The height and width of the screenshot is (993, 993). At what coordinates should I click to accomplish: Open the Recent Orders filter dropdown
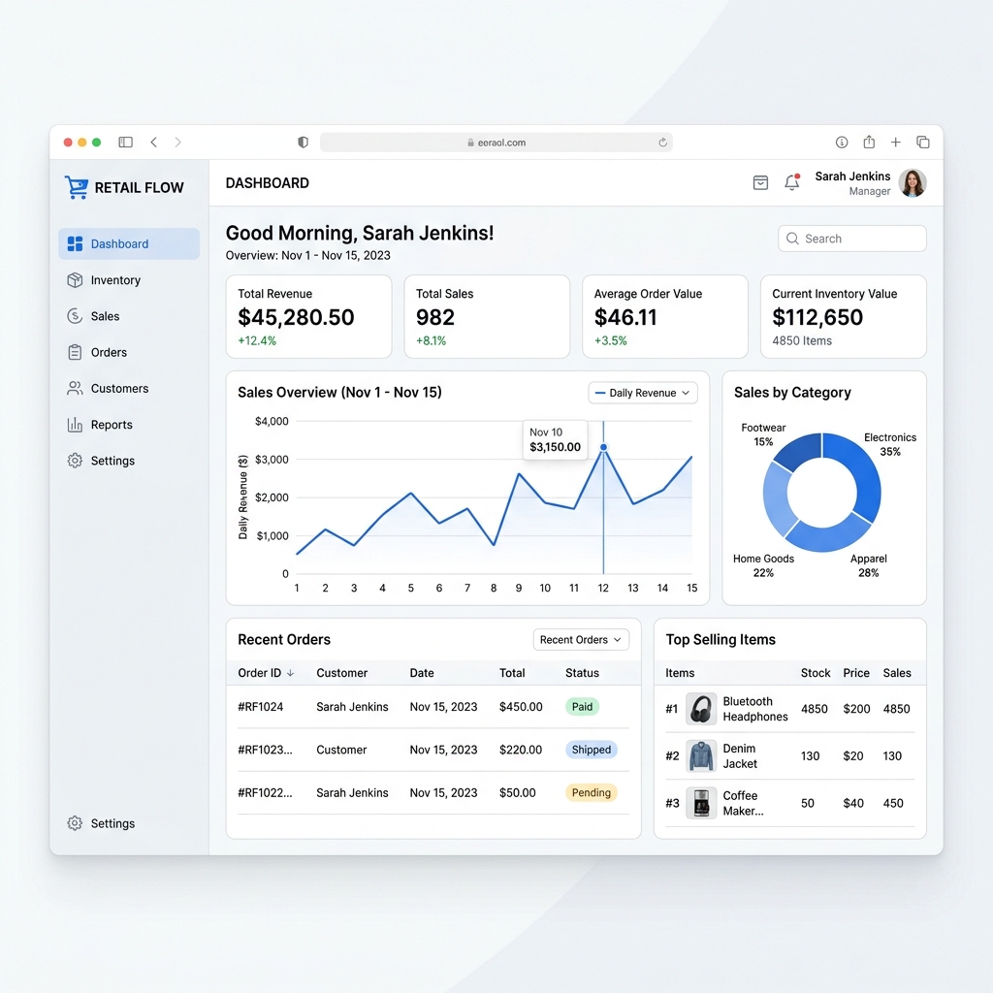pyautogui.click(x=581, y=640)
